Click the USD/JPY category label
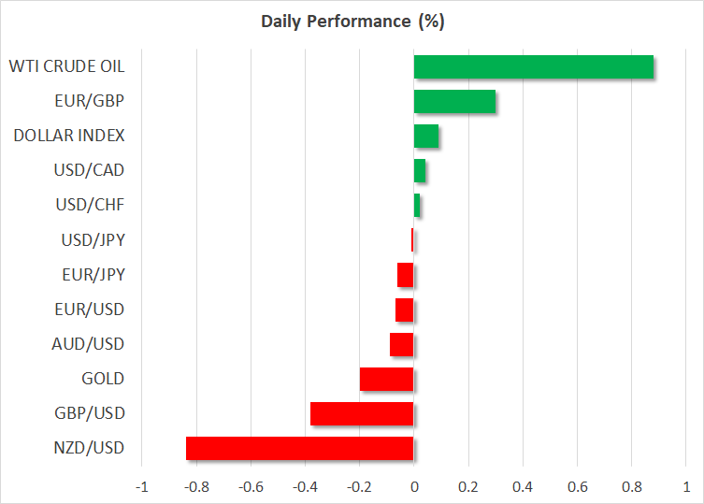The width and height of the screenshot is (704, 504). [x=93, y=240]
